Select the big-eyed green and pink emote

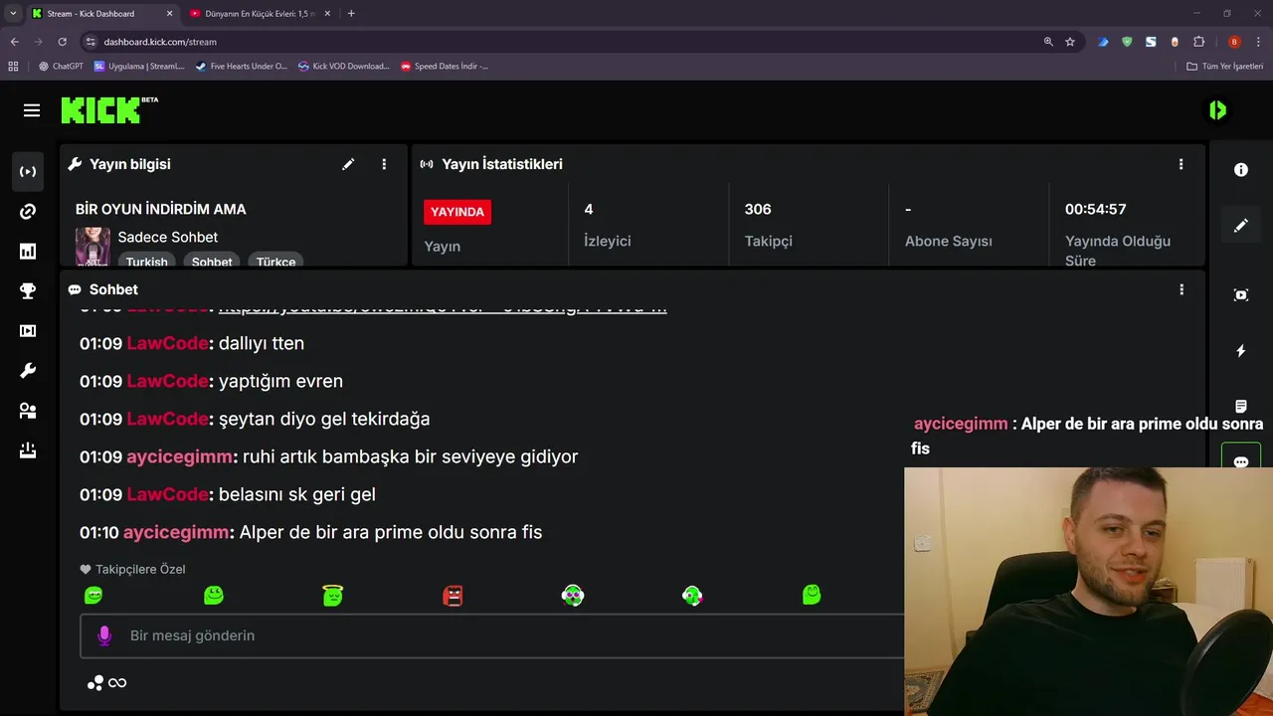[573, 596]
